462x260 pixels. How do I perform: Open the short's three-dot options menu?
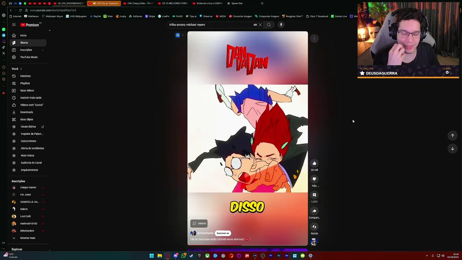(x=314, y=38)
